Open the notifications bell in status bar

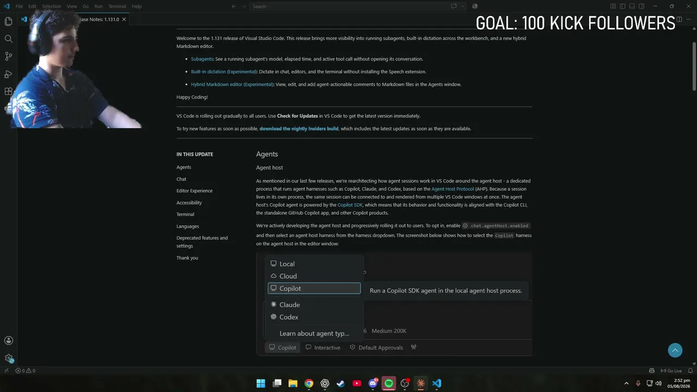(690, 371)
